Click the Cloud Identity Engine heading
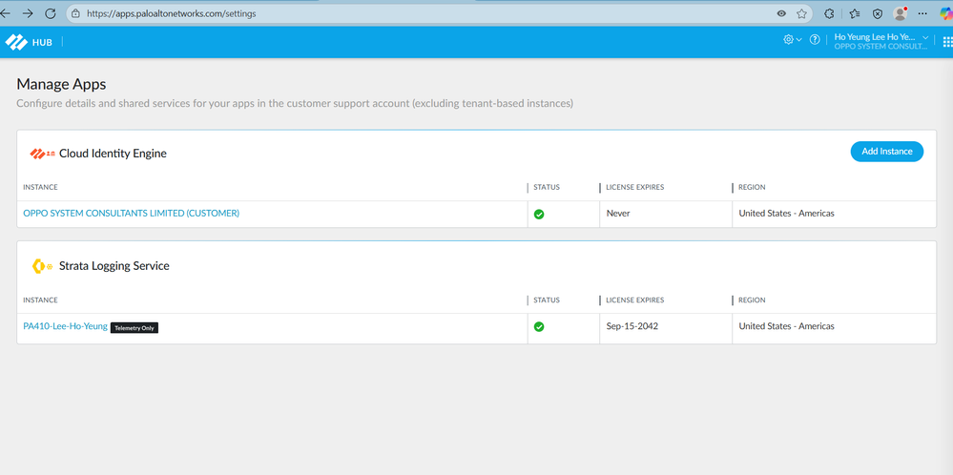Viewport: 953px width, 475px height. point(113,154)
